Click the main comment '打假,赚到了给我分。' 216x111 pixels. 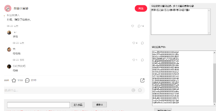(x=19, y=20)
